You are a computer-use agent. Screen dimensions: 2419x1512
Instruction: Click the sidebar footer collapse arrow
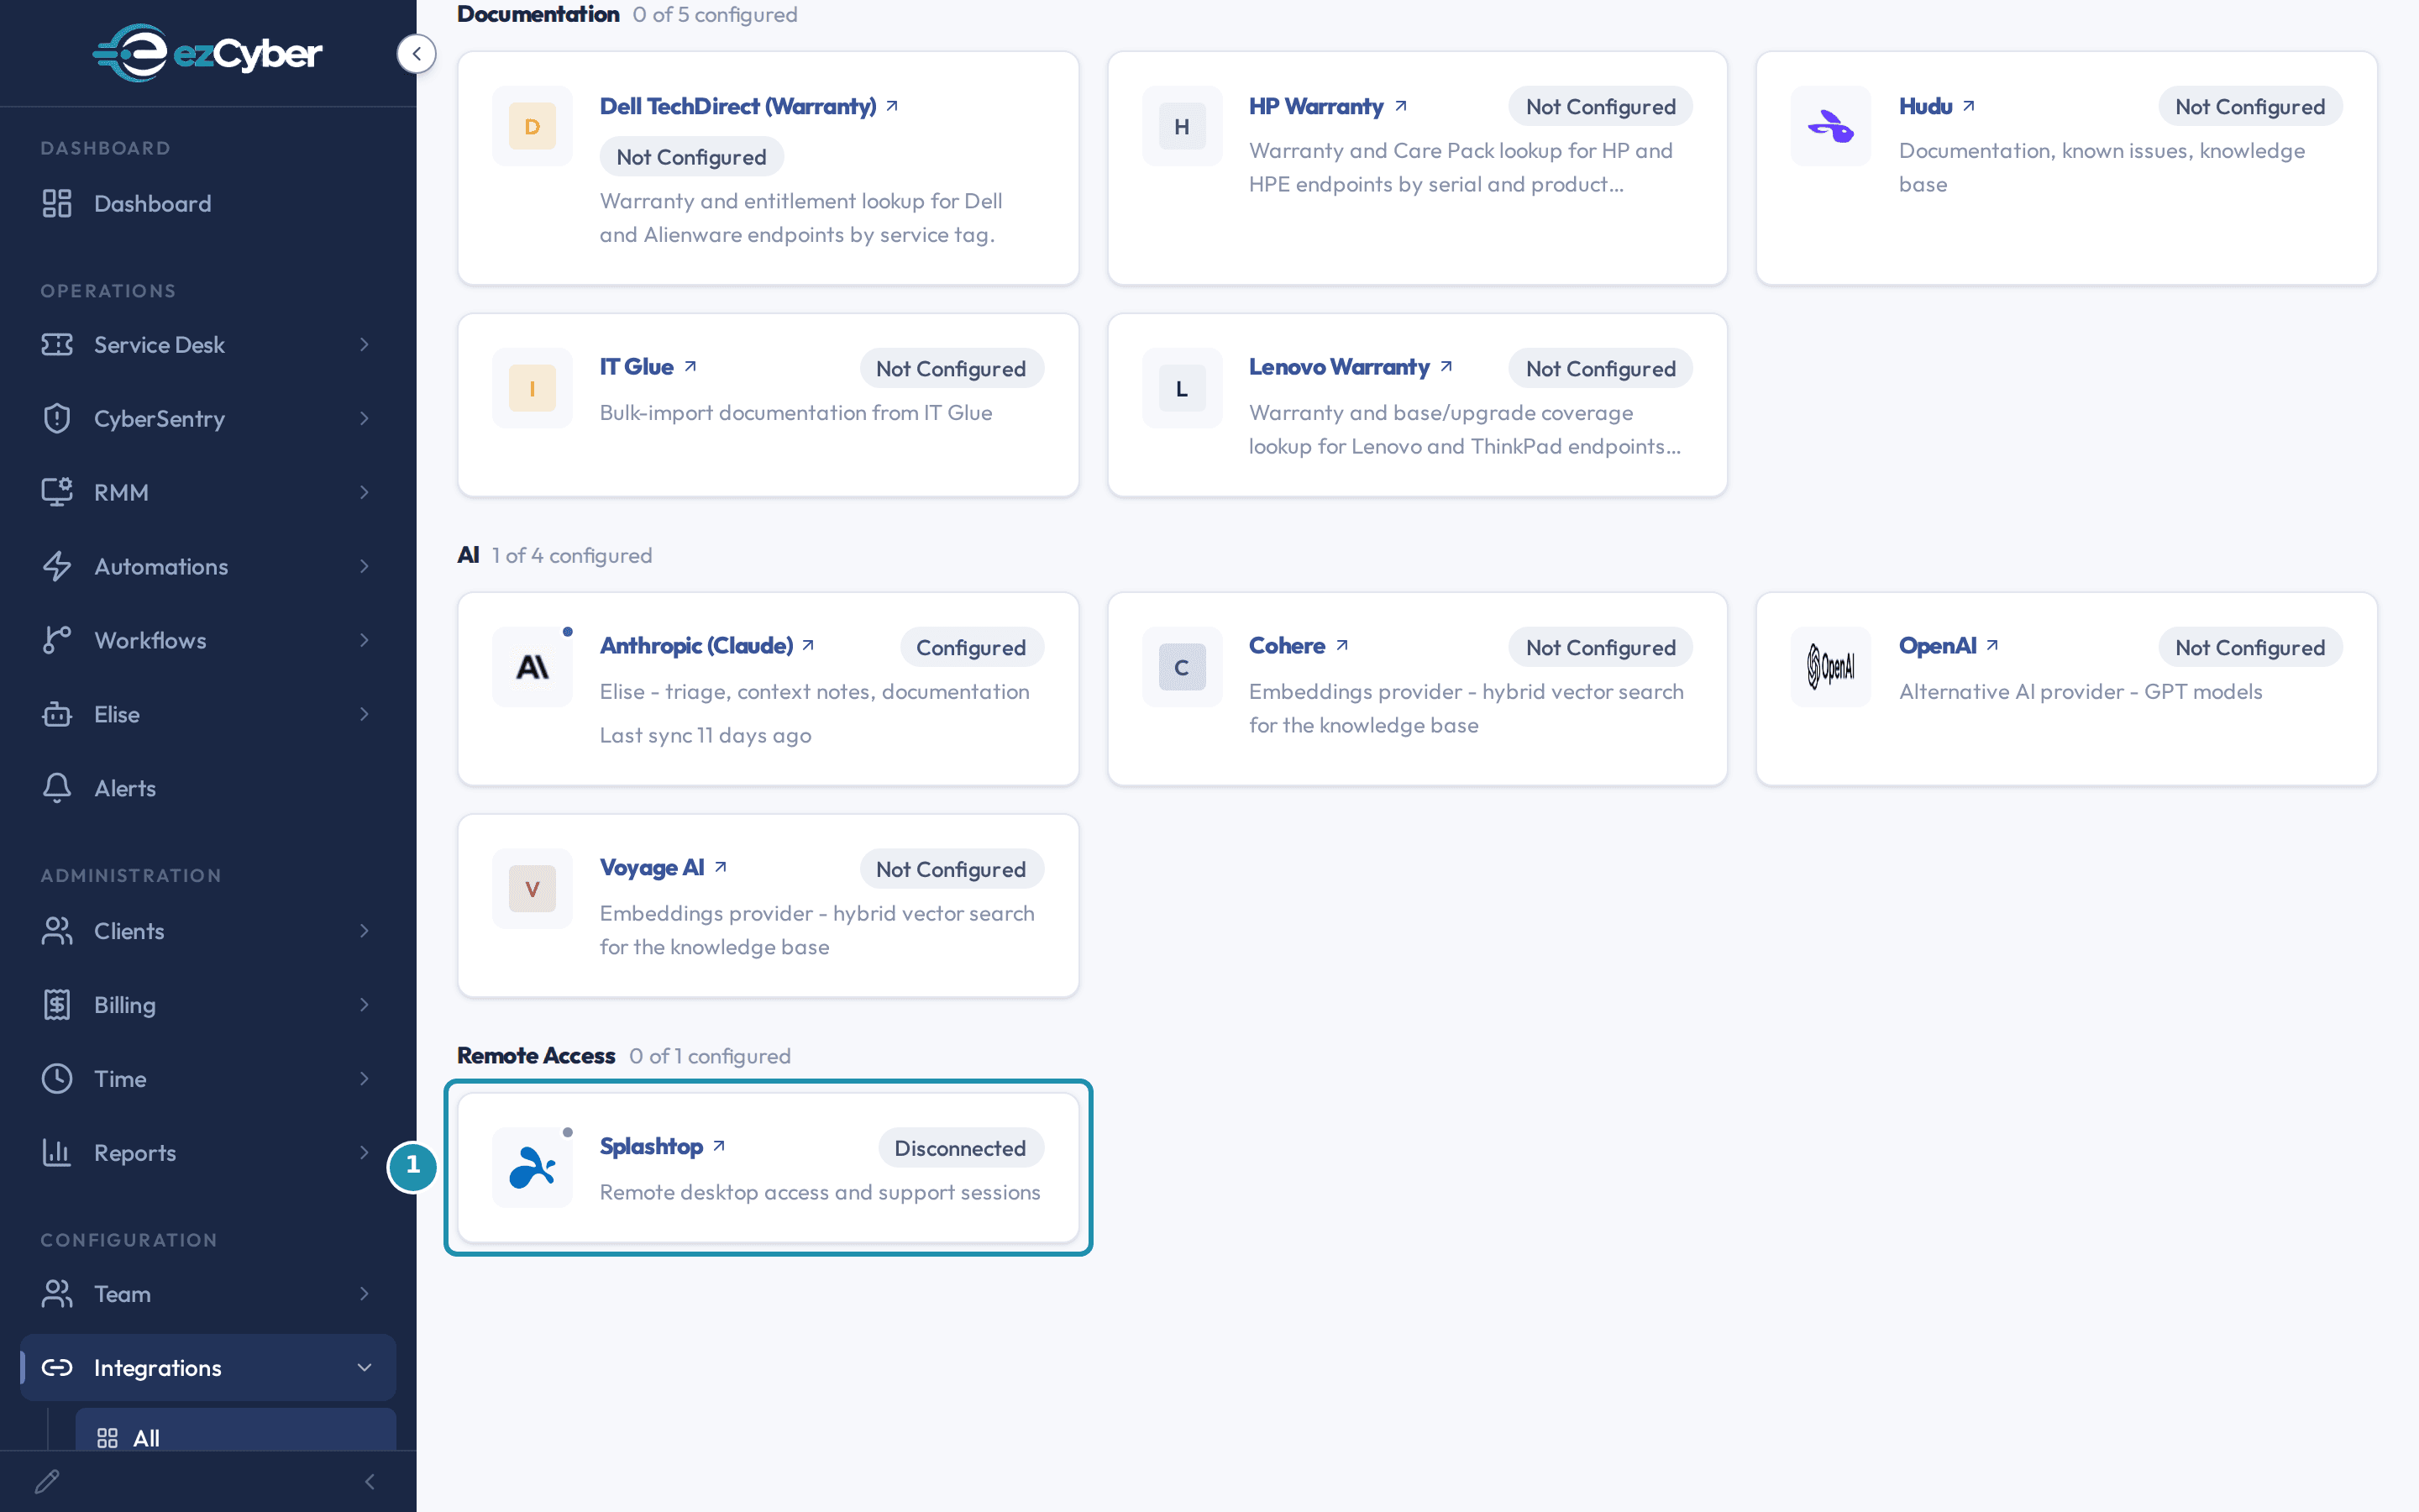tap(370, 1481)
